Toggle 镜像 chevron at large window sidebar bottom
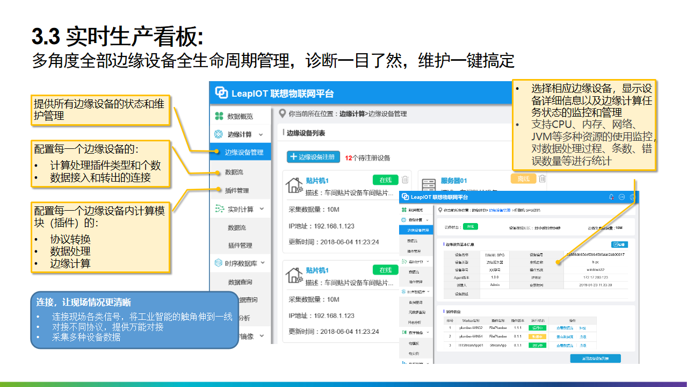Screen dimensions: 687x387 click(262, 335)
